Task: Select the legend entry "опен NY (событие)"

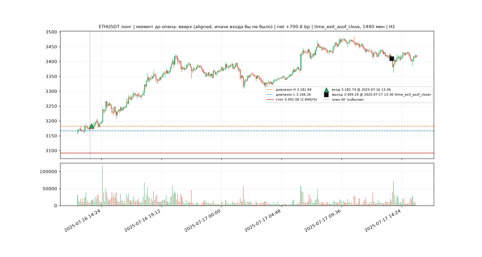Action: tap(348, 100)
